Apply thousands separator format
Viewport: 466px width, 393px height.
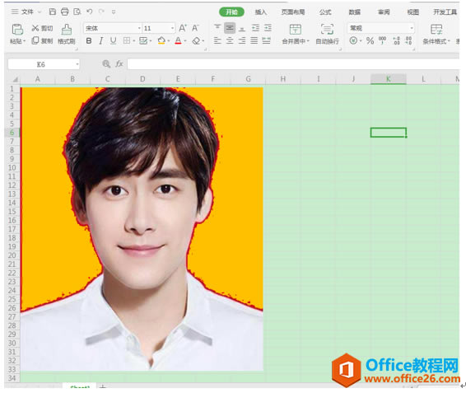pos(382,40)
